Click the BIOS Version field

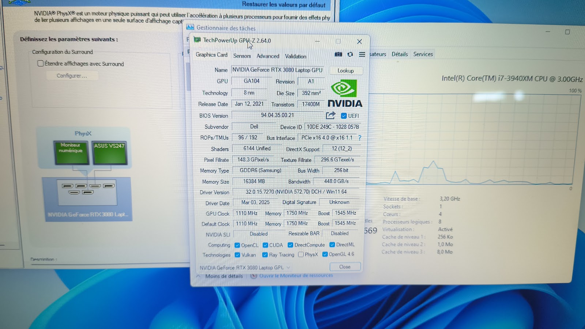pos(278,115)
